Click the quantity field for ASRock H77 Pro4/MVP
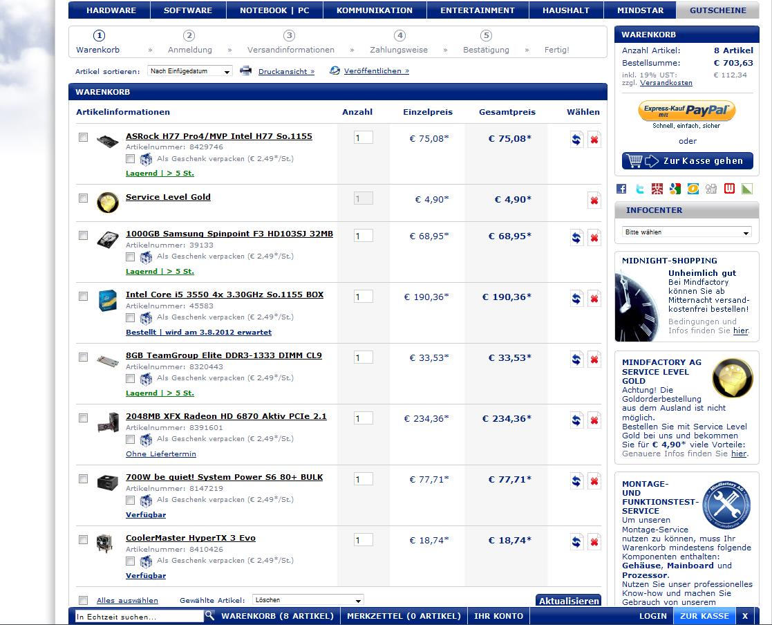The image size is (772, 625). point(364,138)
